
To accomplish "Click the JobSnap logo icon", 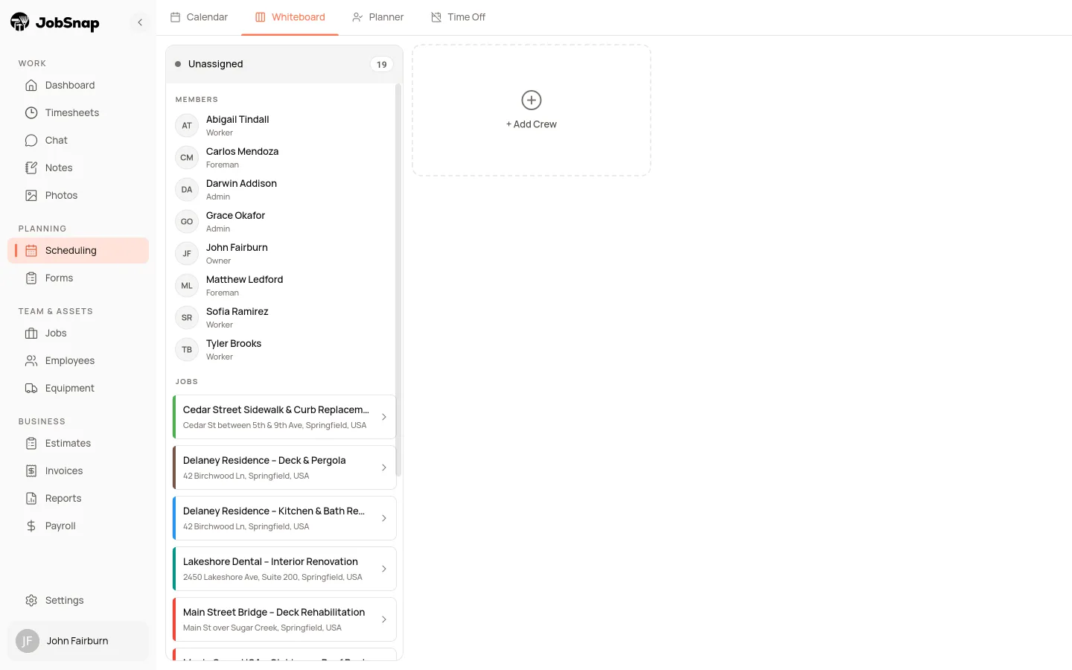I will [20, 22].
